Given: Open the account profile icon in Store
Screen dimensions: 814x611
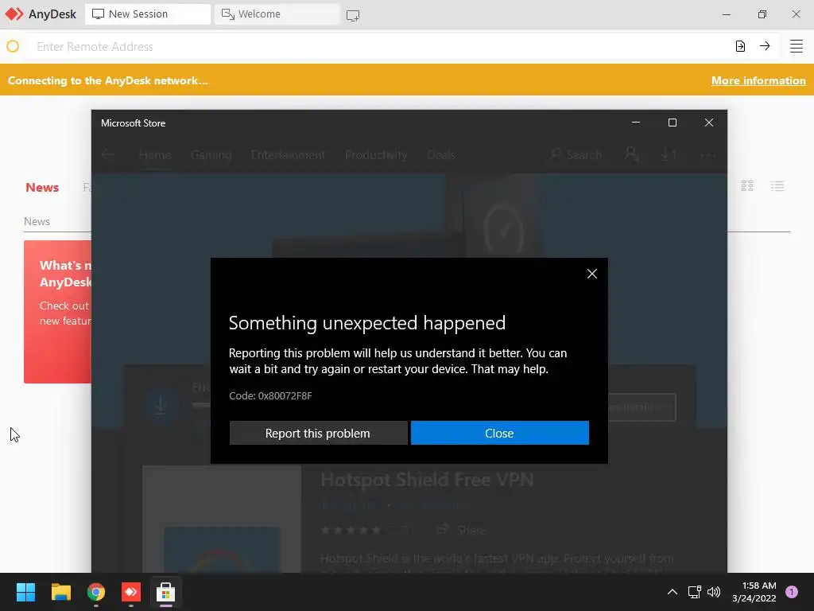Looking at the screenshot, I should [631, 154].
